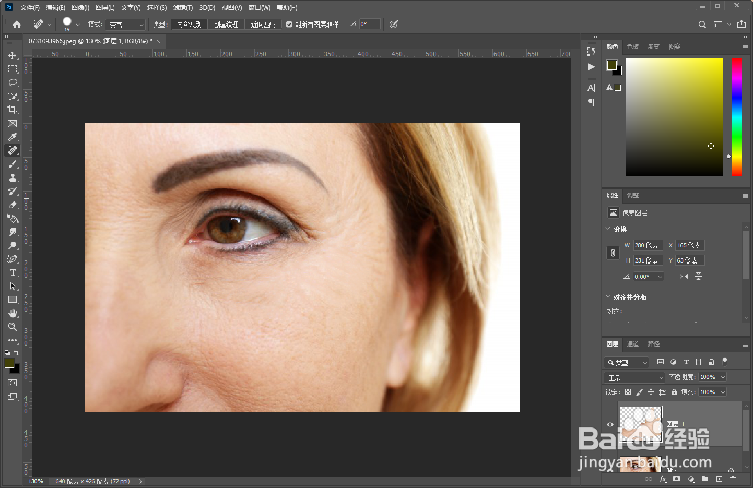Viewport: 753px width, 488px height.
Task: Toggle lock image pixels brush icon
Action: tap(639, 392)
